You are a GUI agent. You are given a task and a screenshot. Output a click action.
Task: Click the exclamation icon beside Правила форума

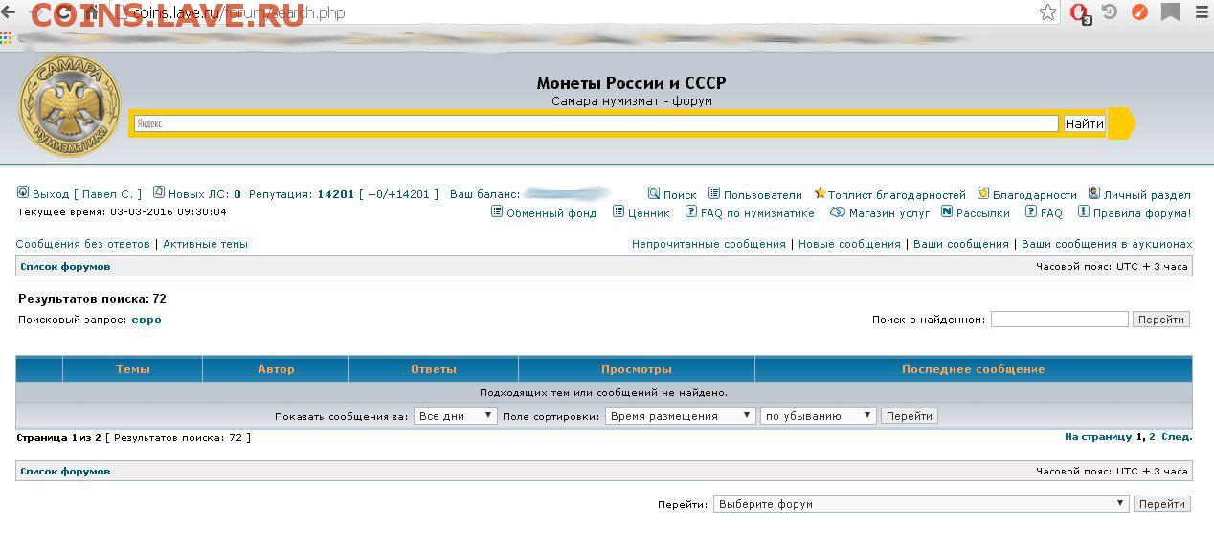click(x=1084, y=211)
